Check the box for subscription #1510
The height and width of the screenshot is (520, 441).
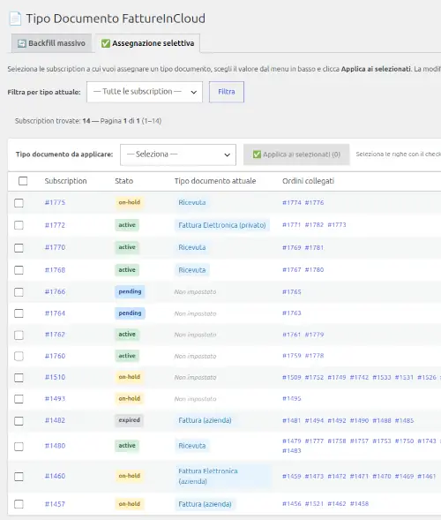(x=19, y=378)
